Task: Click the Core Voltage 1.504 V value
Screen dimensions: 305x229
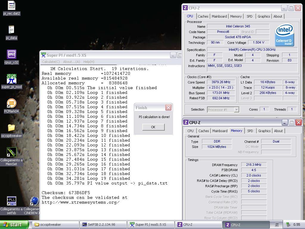Action: [259, 42]
